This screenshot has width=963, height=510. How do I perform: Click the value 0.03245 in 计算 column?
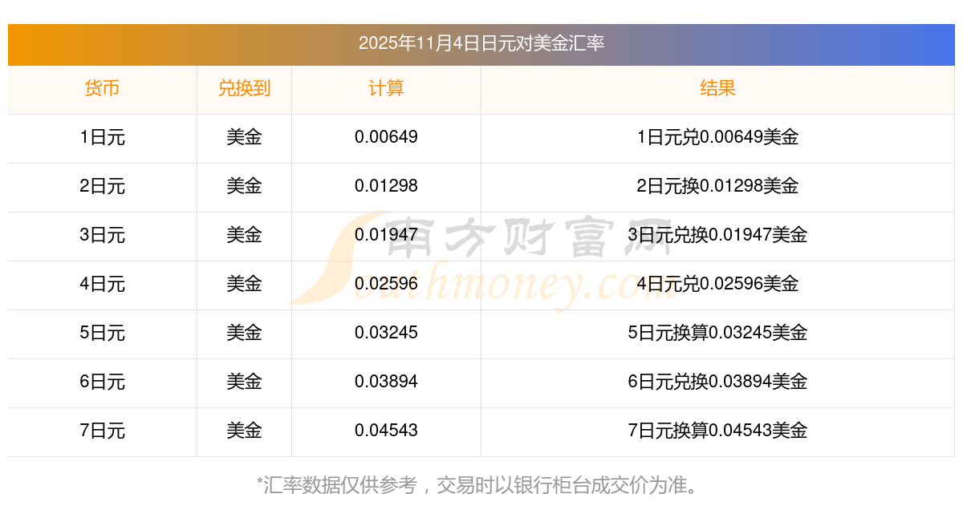(x=386, y=333)
